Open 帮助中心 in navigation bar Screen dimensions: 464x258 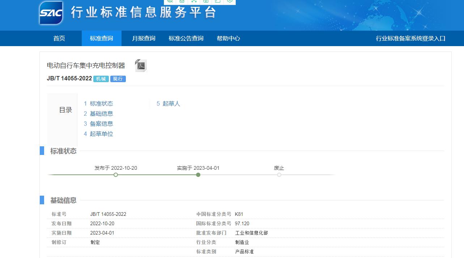[228, 39]
